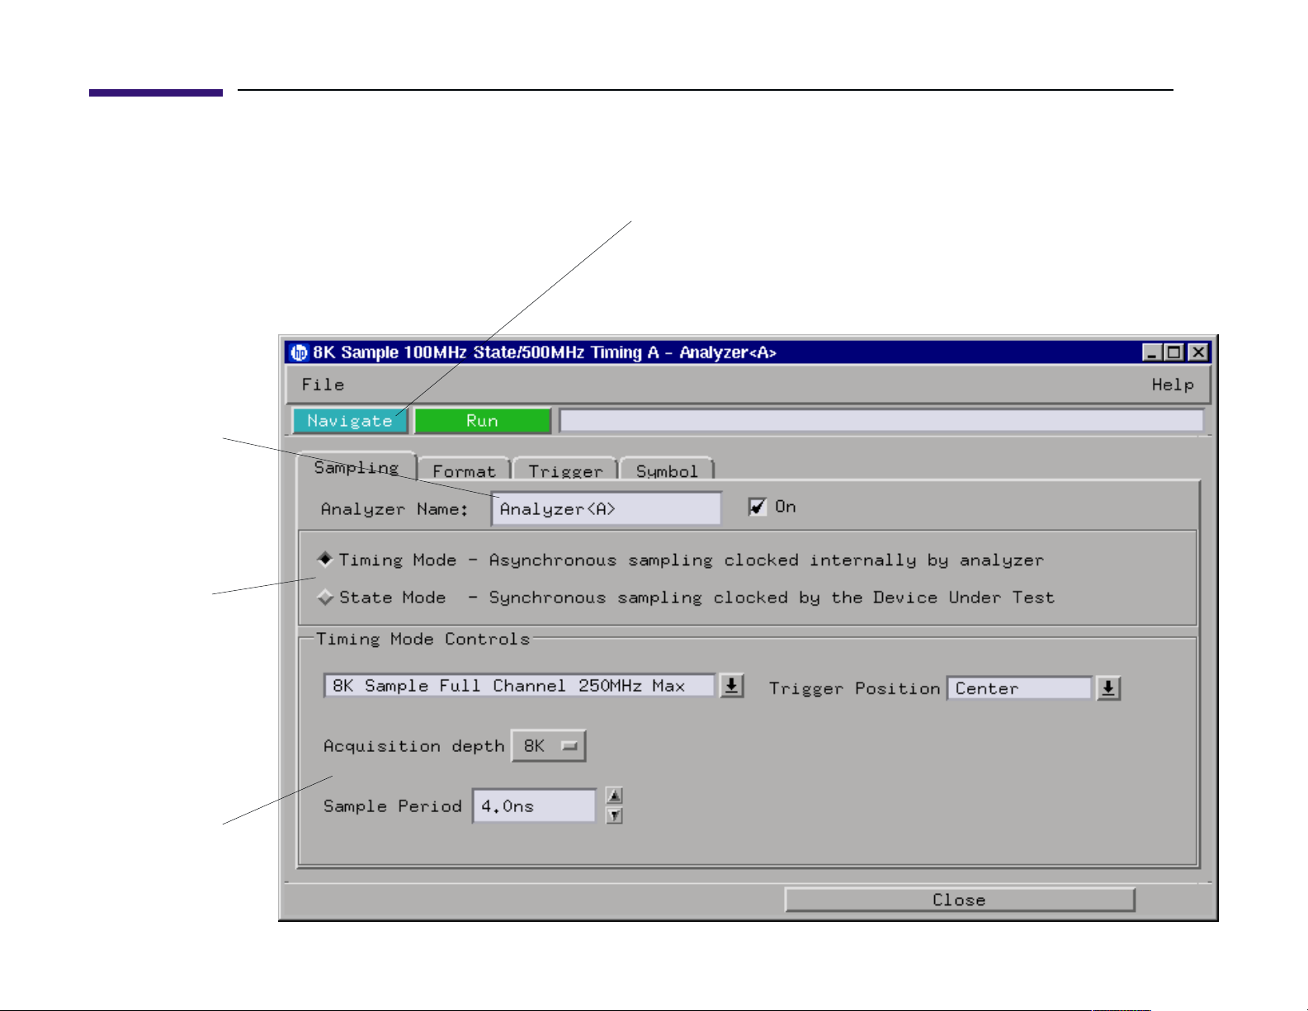Click the Sample Period 4.0ns field
The height and width of the screenshot is (1011, 1308).
[x=534, y=806]
